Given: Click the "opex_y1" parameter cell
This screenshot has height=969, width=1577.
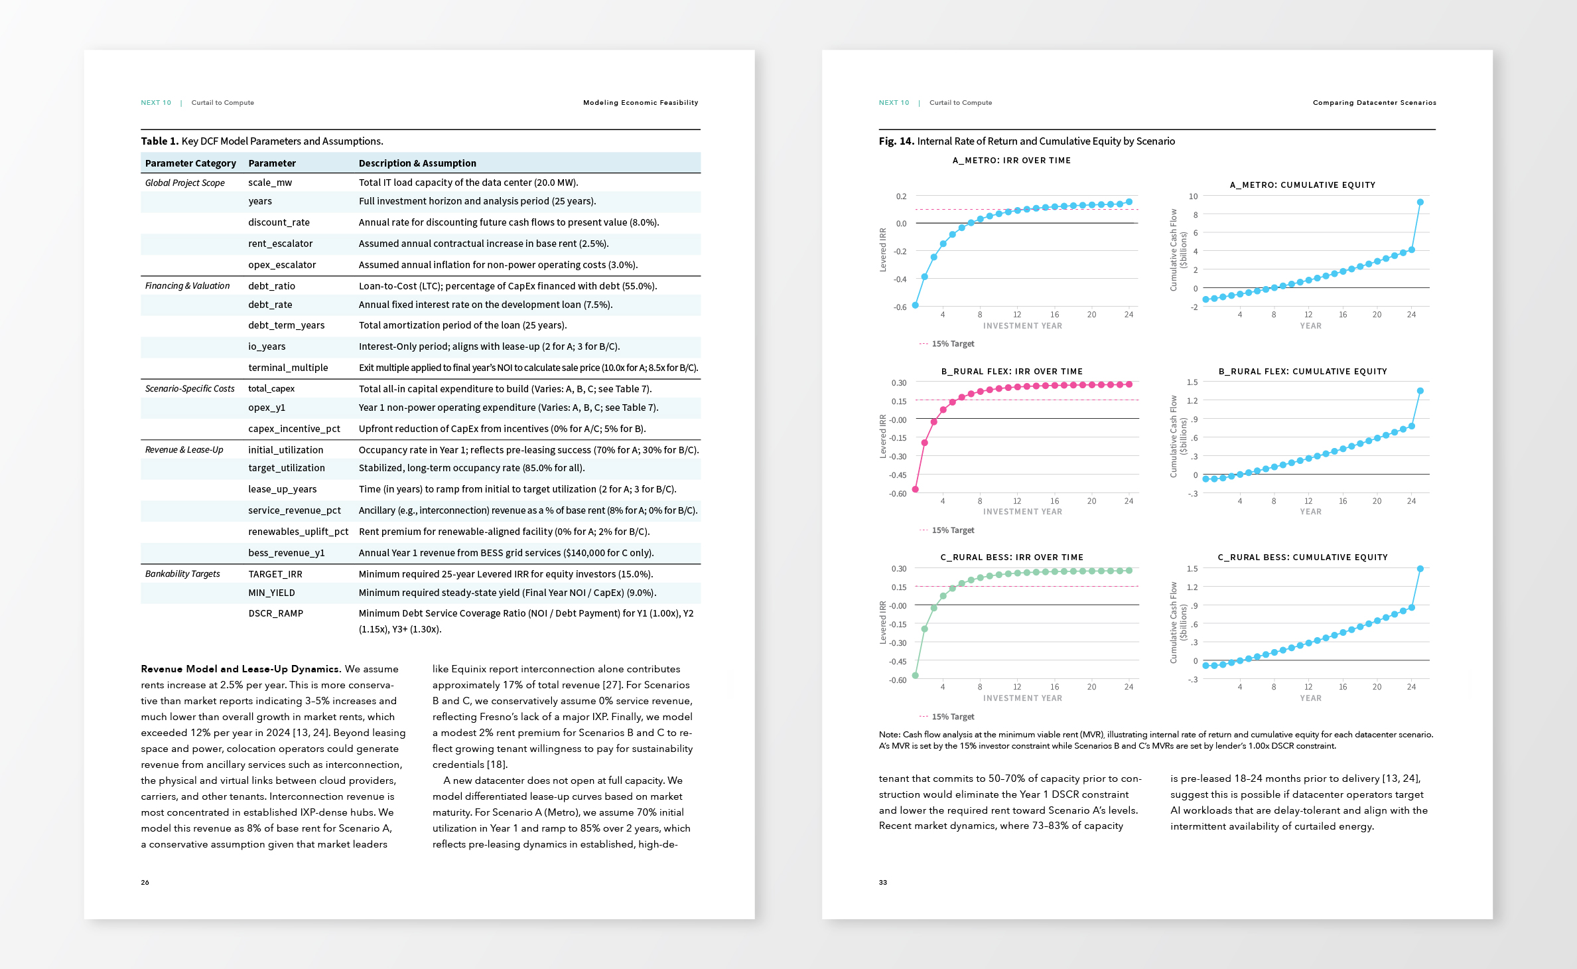Looking at the screenshot, I should coord(267,408).
